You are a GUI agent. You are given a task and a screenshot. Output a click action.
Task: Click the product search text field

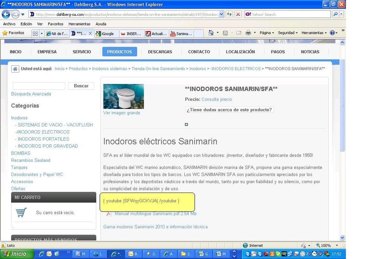pos(39,86)
